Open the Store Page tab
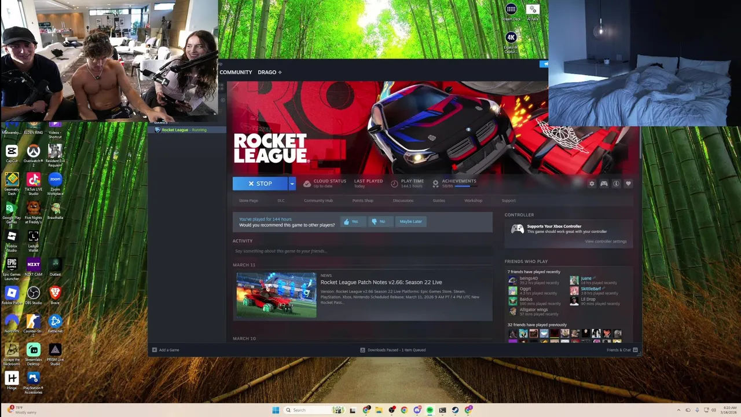This screenshot has height=417, width=741. (248, 200)
